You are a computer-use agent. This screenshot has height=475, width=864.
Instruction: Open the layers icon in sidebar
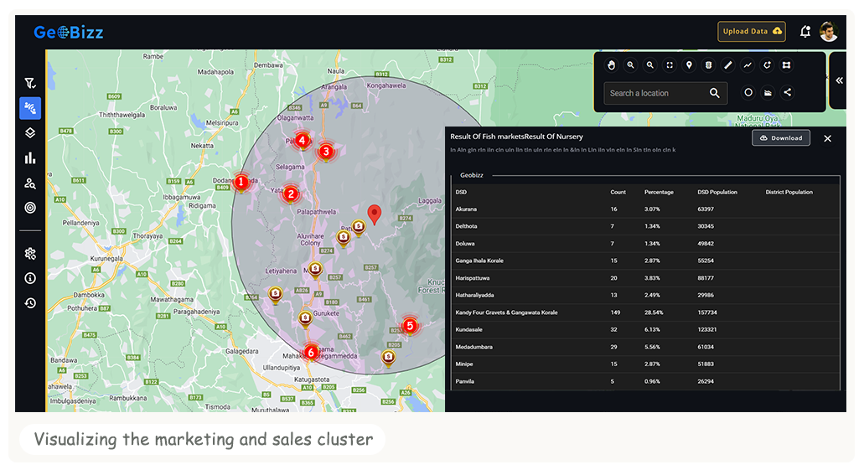(x=30, y=133)
